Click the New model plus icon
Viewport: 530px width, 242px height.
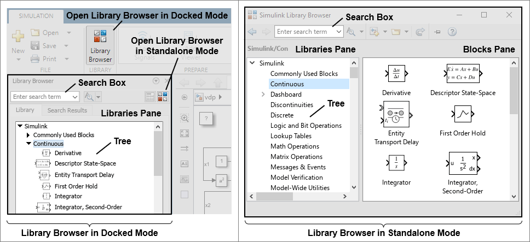18,37
